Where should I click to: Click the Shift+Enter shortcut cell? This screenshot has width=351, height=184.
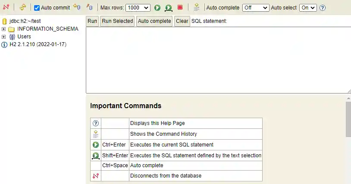click(x=115, y=156)
